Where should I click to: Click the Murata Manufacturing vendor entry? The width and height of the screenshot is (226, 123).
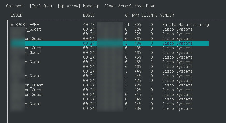(x=185, y=25)
